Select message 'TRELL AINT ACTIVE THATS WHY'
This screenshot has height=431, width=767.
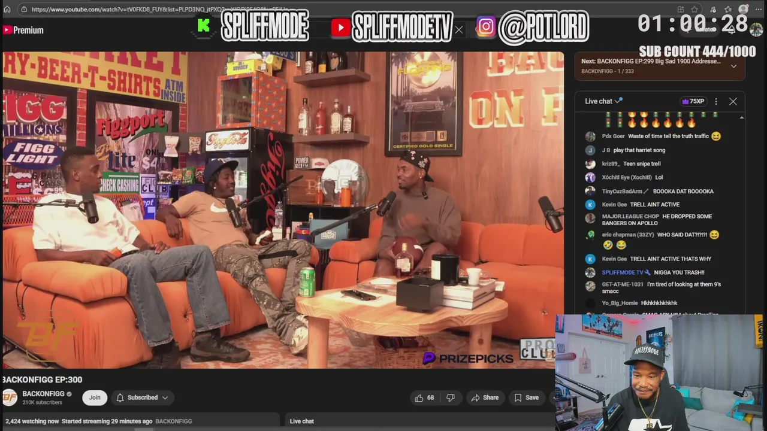(671, 259)
